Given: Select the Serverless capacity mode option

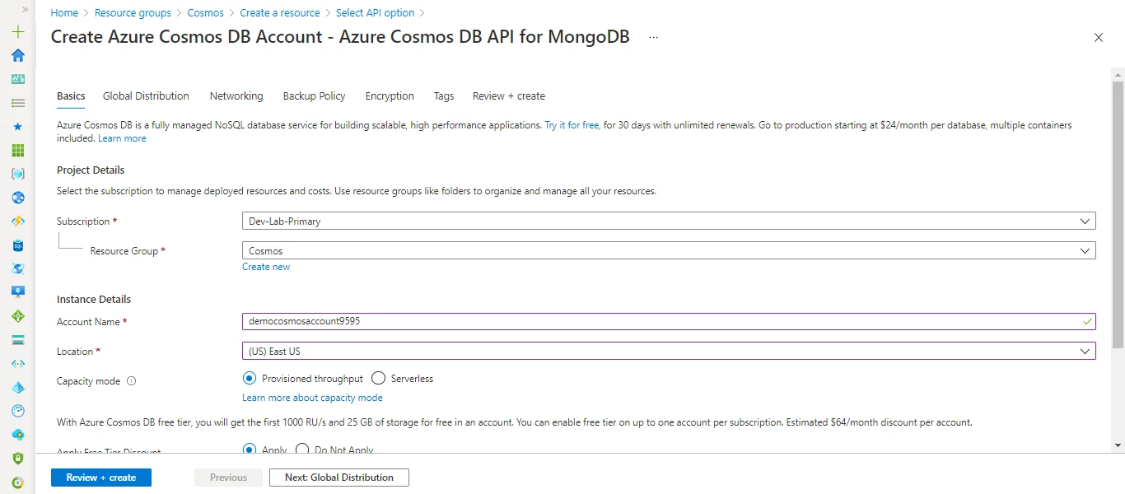Looking at the screenshot, I should pyautogui.click(x=378, y=378).
